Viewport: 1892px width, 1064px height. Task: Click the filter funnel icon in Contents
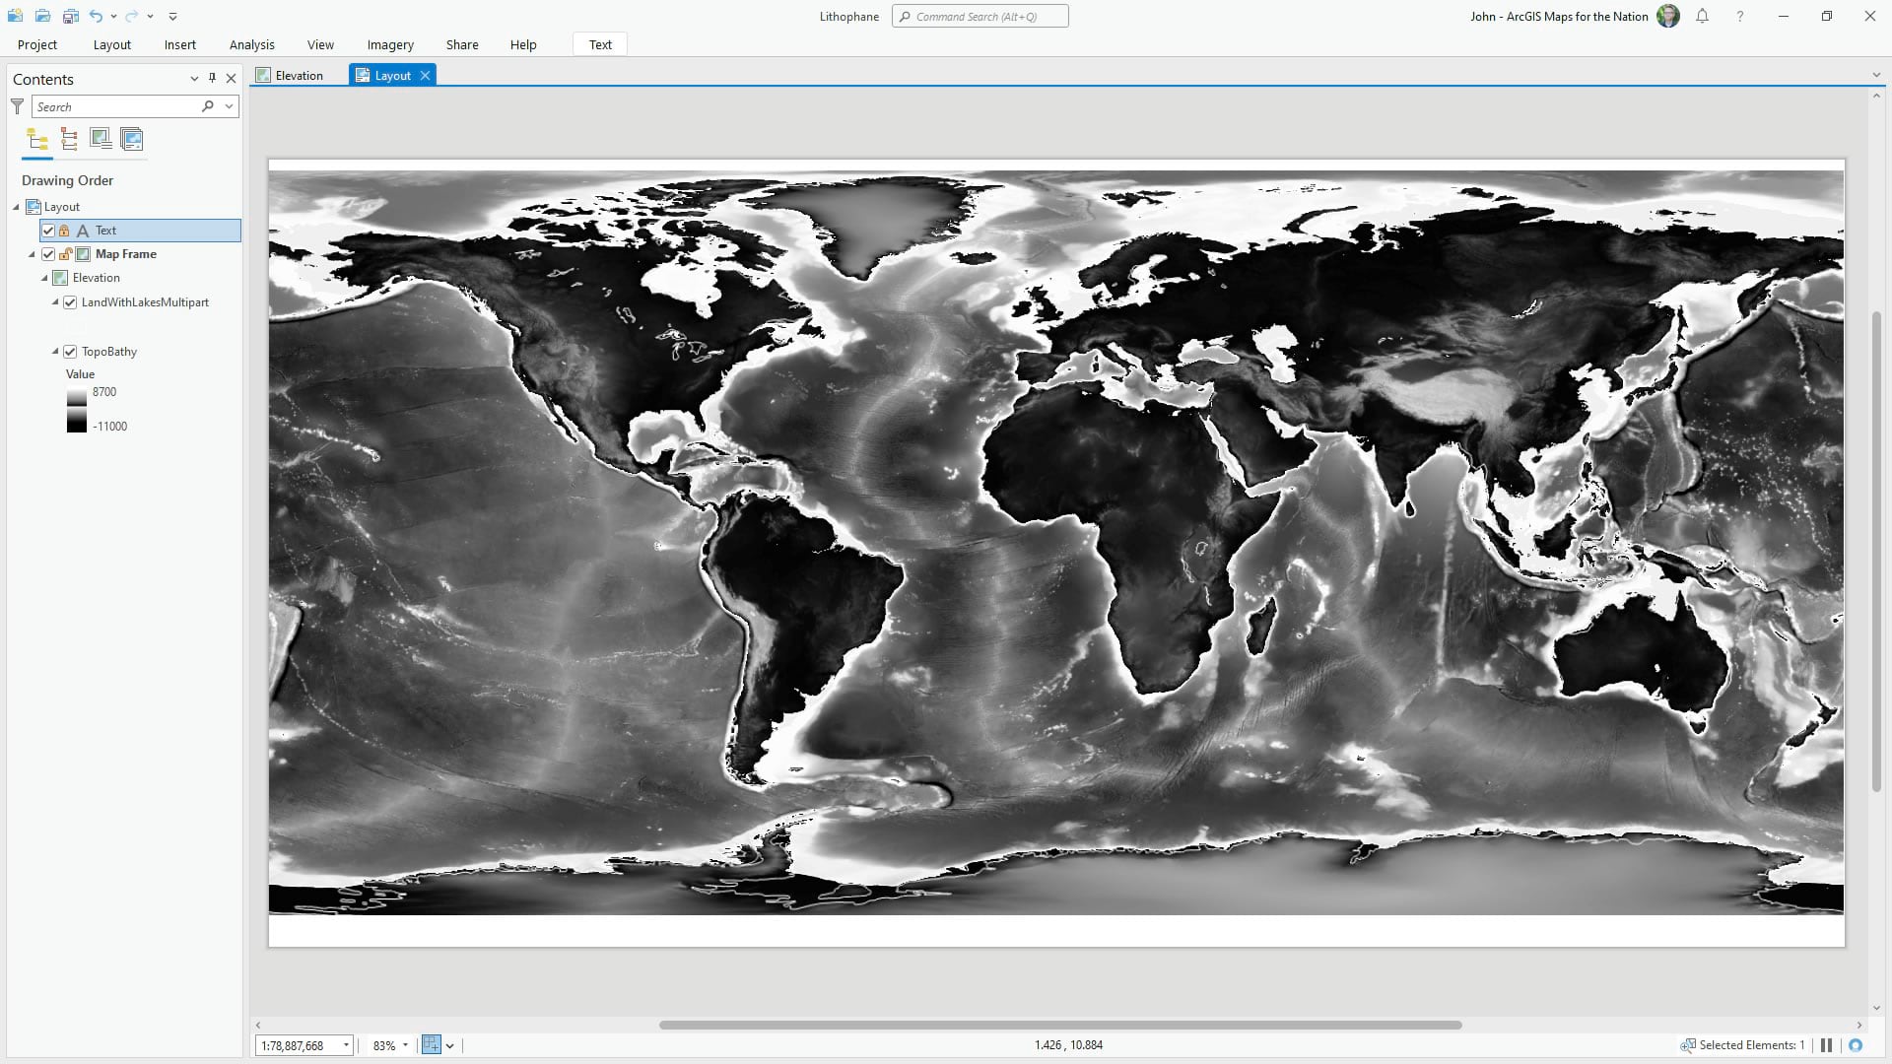point(17,106)
